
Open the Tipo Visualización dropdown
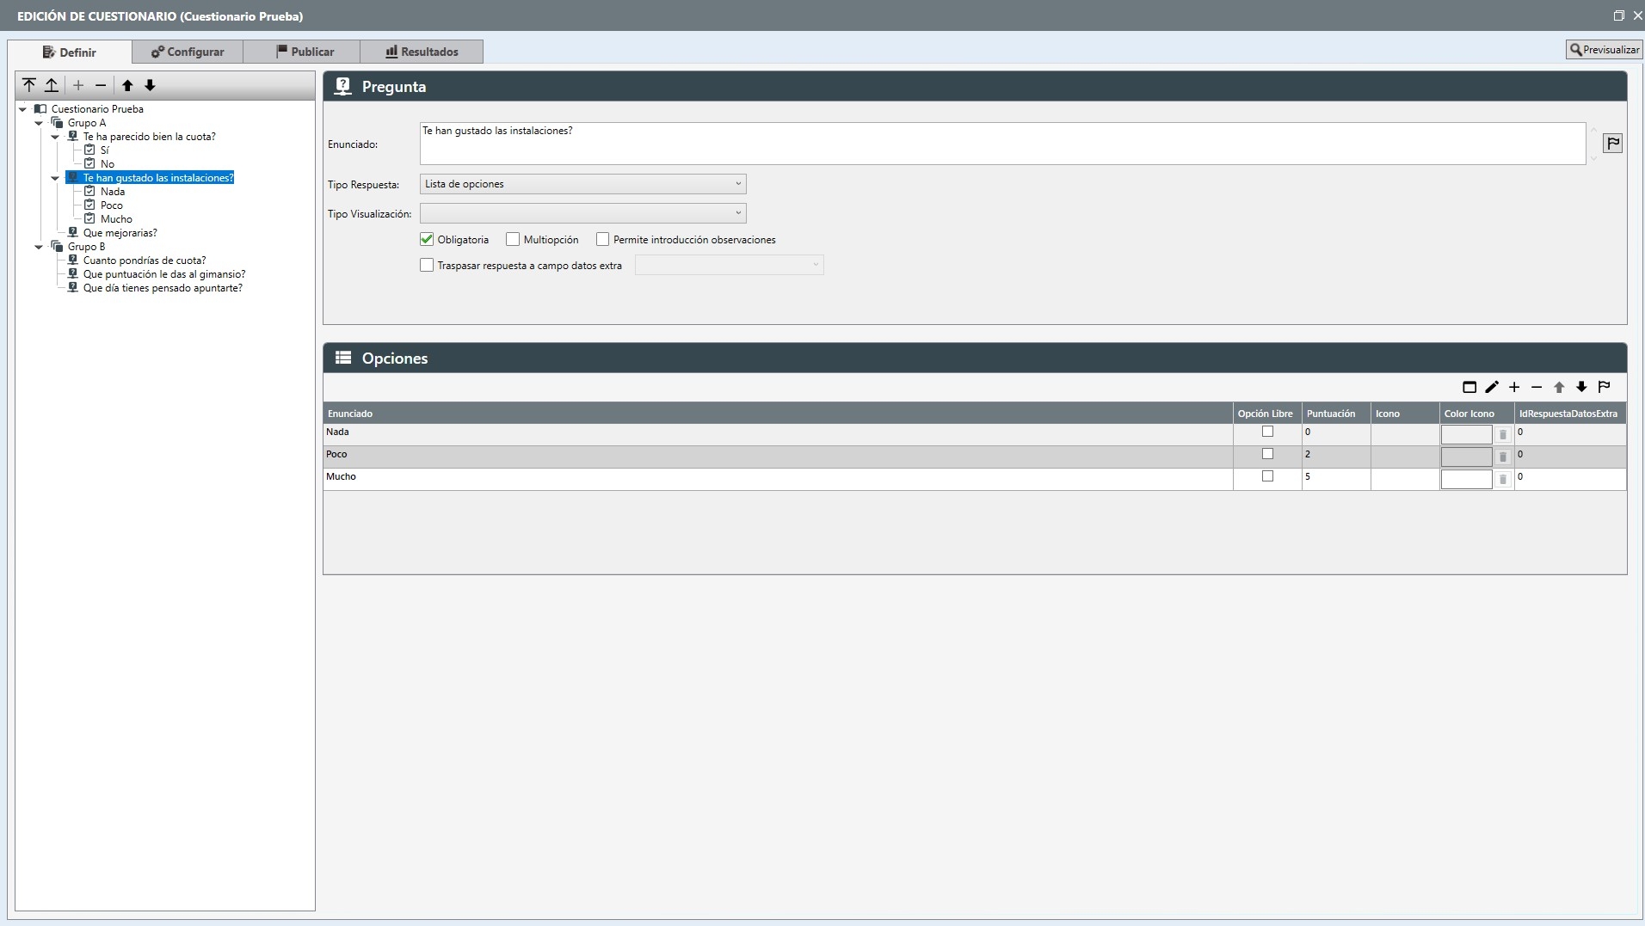click(x=582, y=213)
